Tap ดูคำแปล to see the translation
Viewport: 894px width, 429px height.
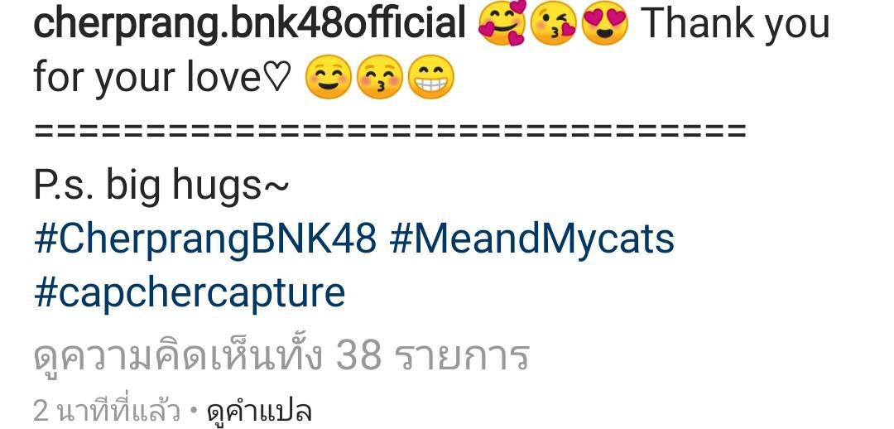click(x=259, y=412)
